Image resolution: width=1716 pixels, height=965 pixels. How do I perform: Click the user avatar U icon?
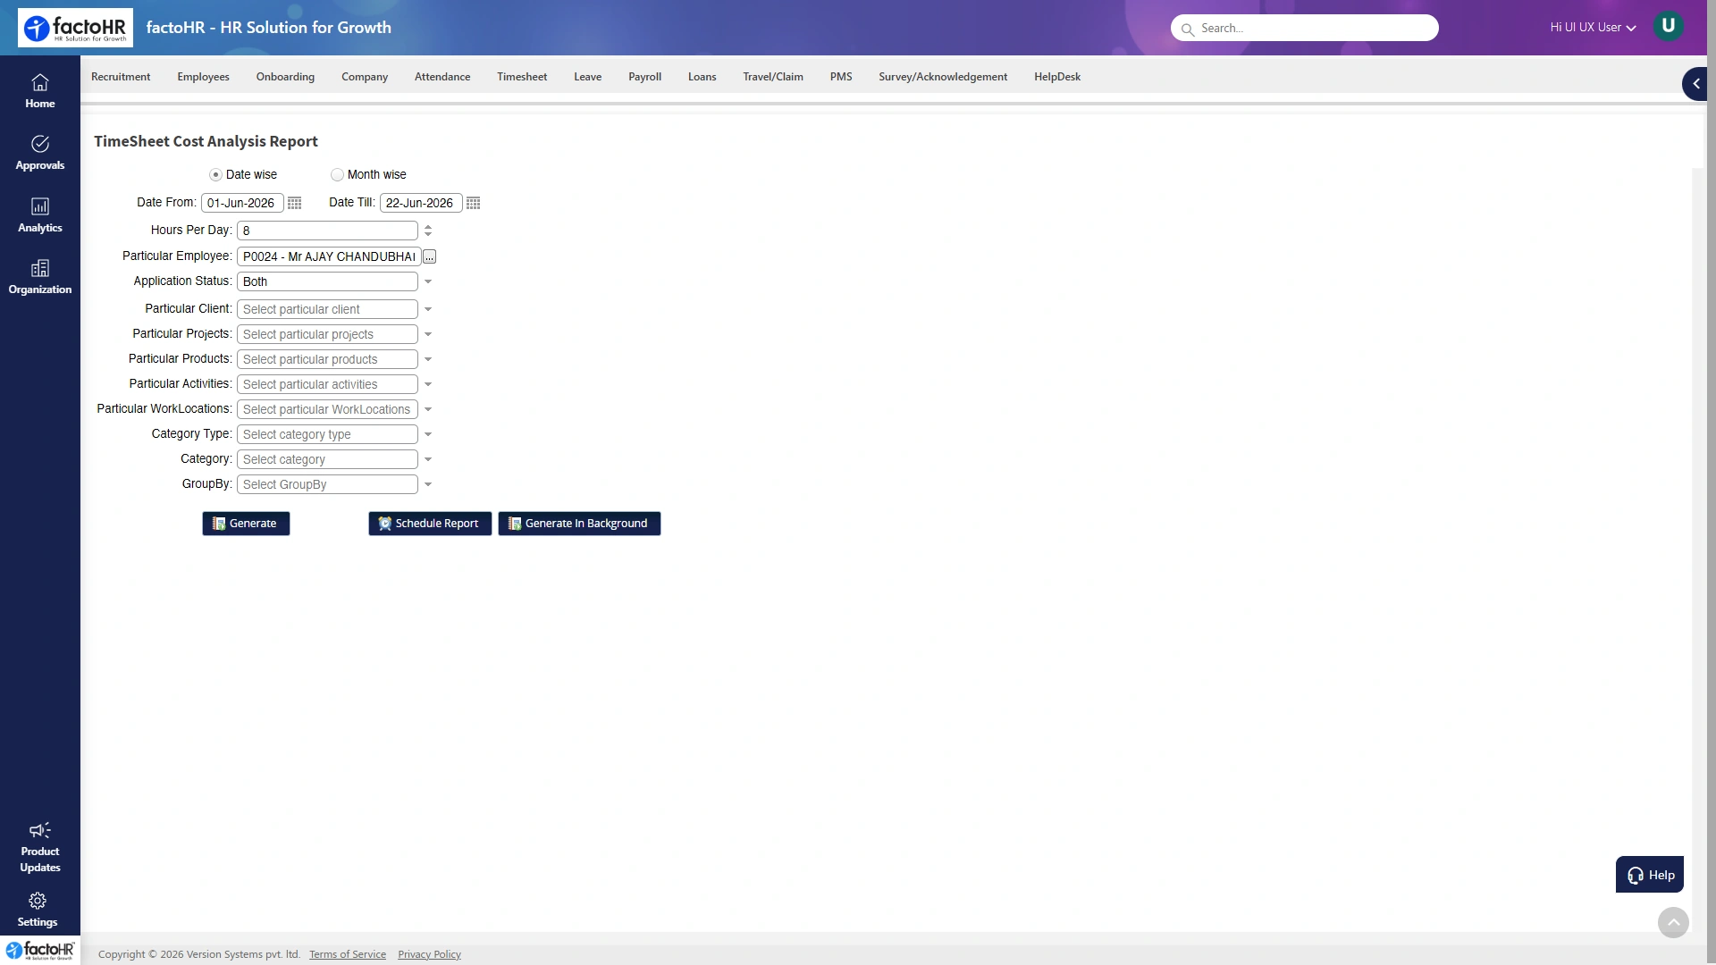[x=1668, y=26]
